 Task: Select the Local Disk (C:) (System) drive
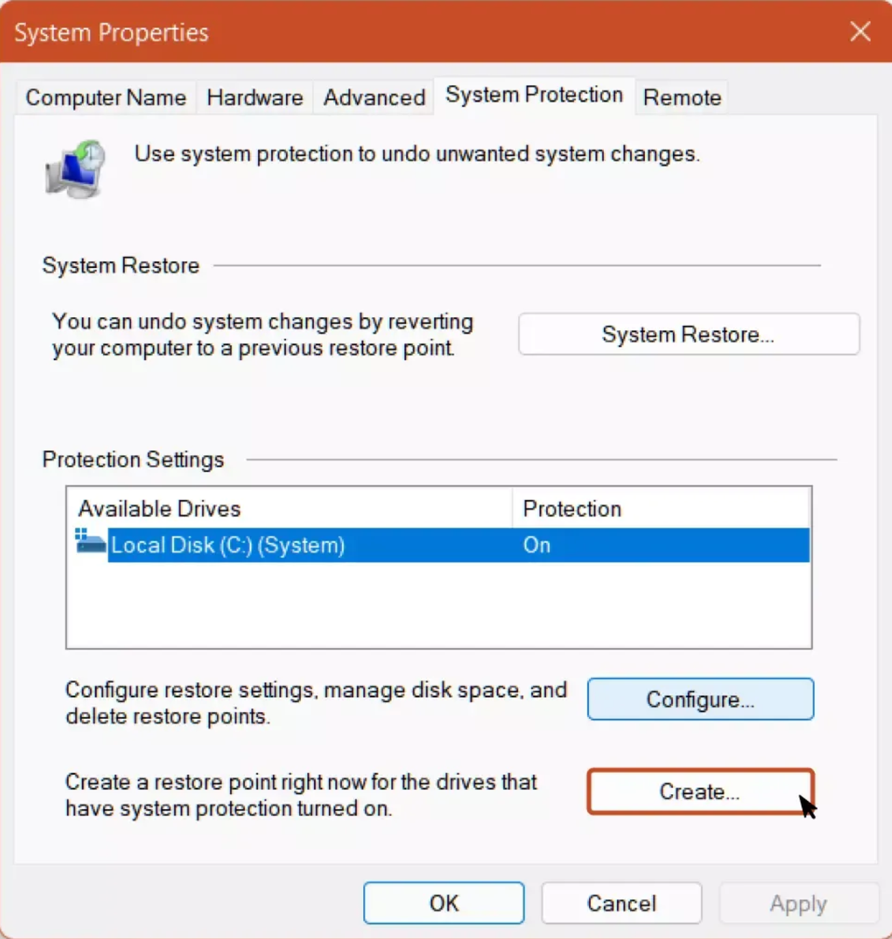[x=228, y=545]
